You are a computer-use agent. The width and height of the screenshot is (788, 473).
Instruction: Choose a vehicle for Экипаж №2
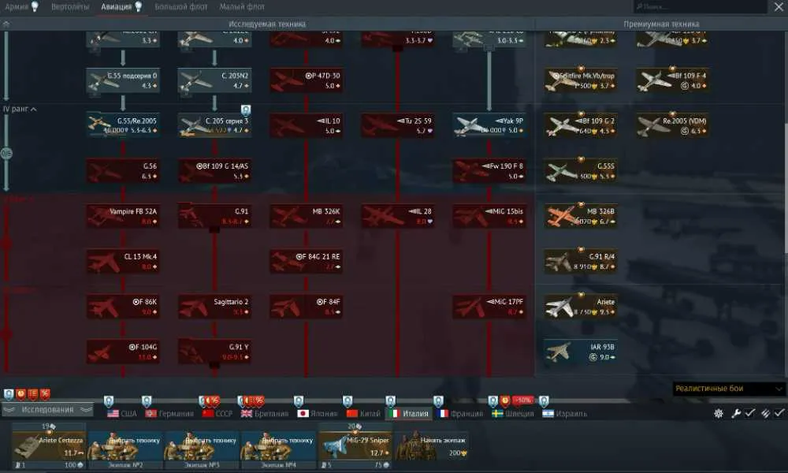click(125, 447)
